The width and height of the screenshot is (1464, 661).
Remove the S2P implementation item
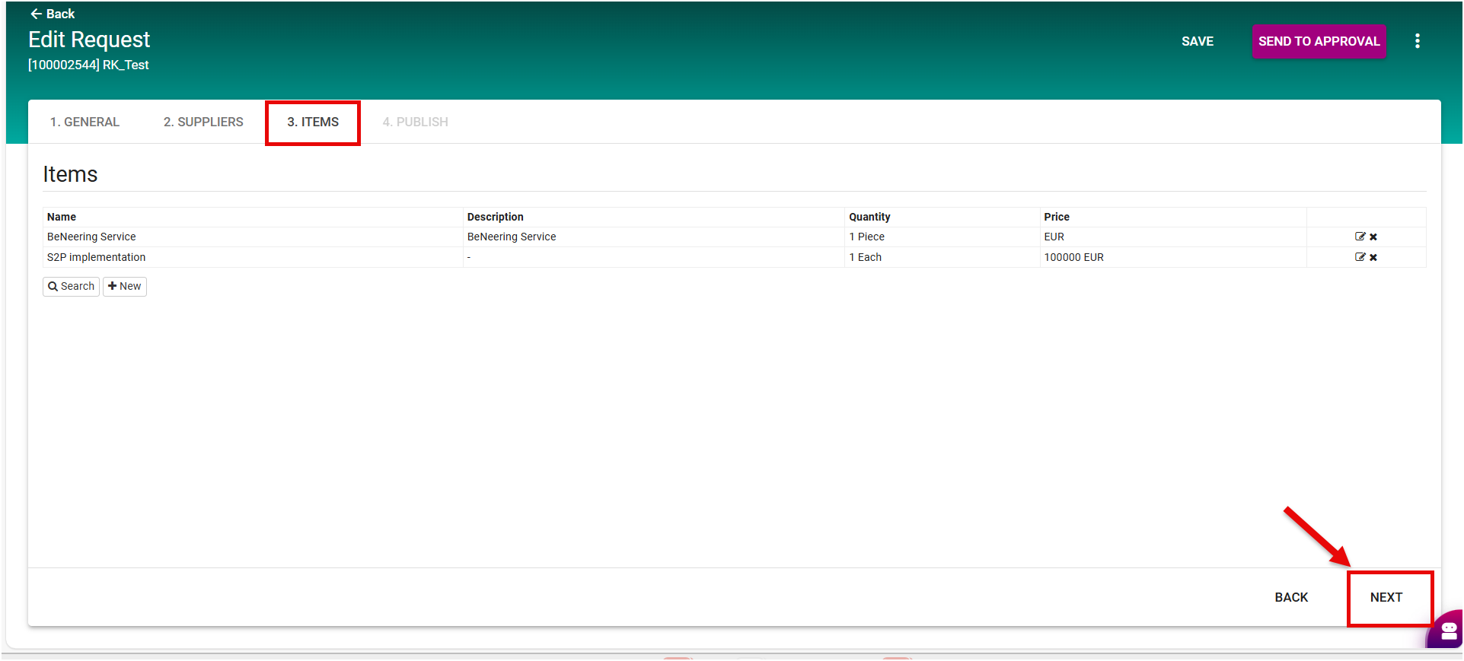coord(1373,258)
